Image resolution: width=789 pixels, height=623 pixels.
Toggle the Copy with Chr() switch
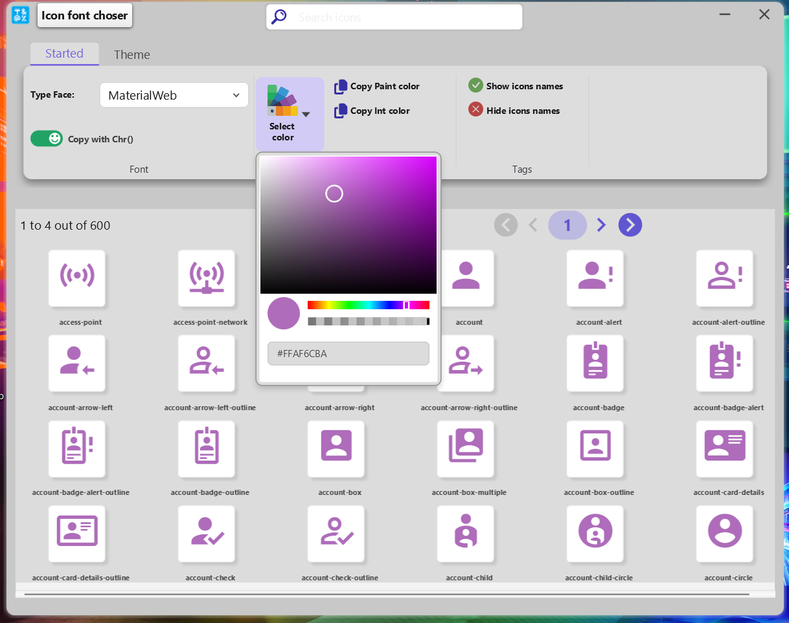point(47,138)
